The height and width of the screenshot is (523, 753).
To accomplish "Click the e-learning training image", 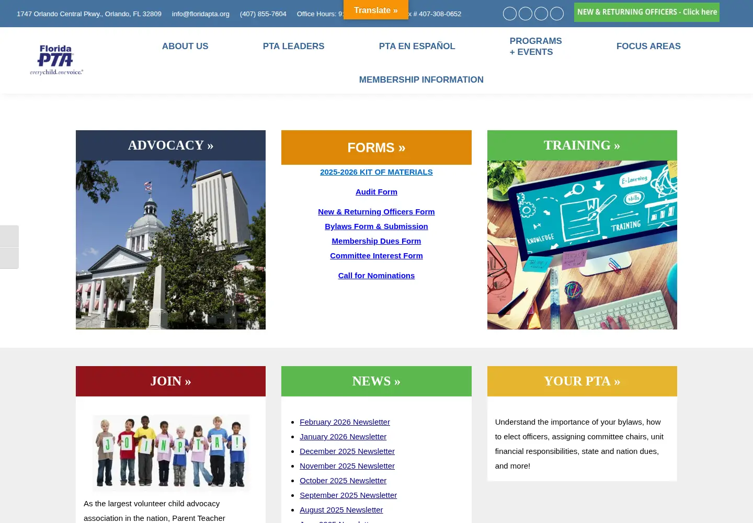I will point(582,245).
